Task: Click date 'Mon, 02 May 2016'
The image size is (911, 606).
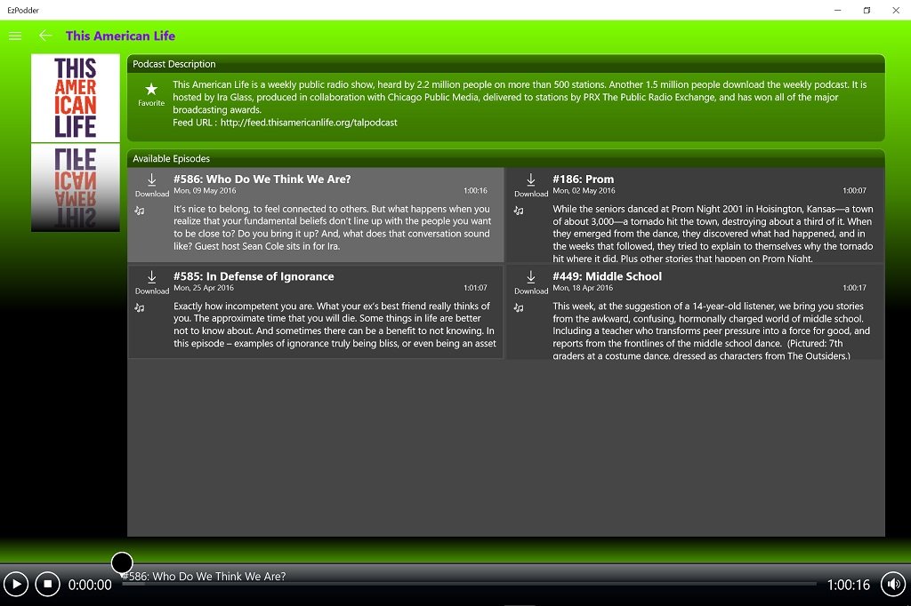Action: coord(584,190)
